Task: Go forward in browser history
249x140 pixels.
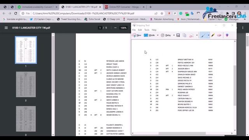Action: click(x=10, y=14)
